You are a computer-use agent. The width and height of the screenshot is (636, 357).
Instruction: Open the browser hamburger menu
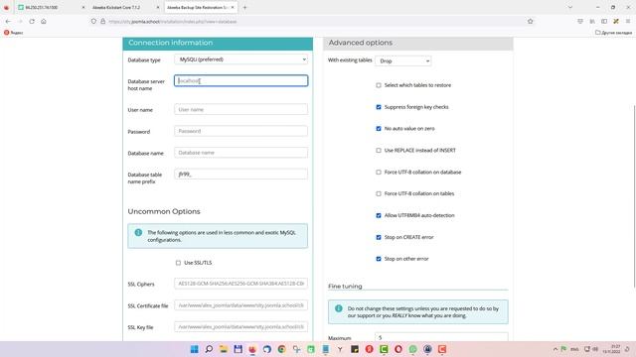pos(628,22)
